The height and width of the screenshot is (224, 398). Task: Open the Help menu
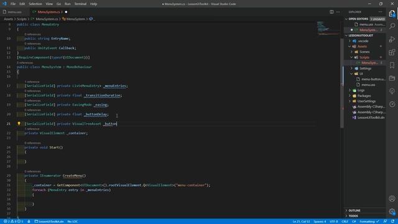[94, 4]
